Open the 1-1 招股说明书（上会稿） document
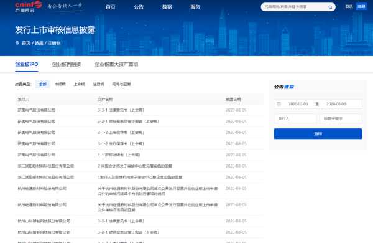This screenshot has width=373, height=243. coord(119,155)
